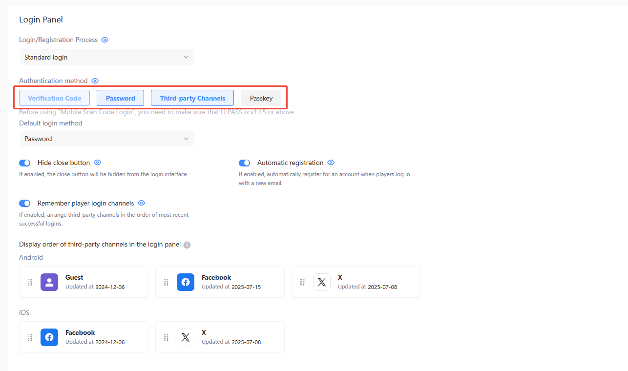
Task: Turn off Automatic registration
Action: pos(244,163)
